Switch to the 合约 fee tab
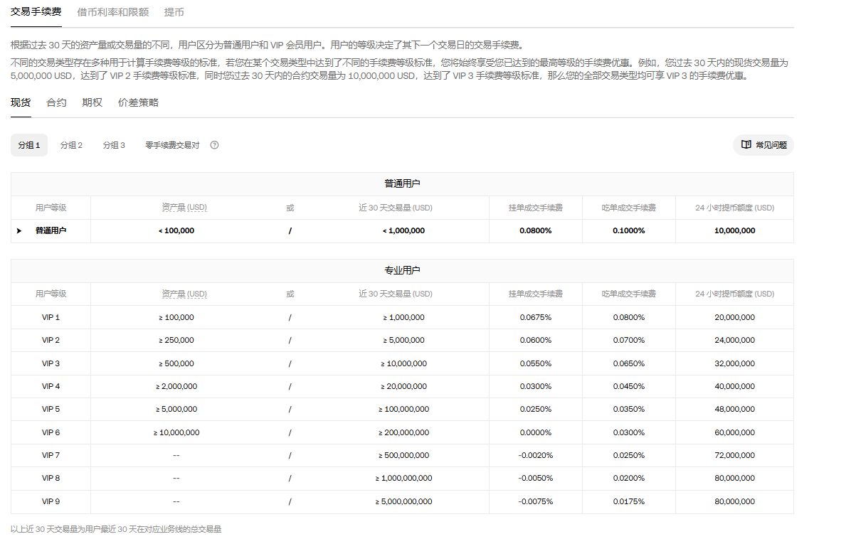This screenshot has height=544, width=856. [x=56, y=102]
